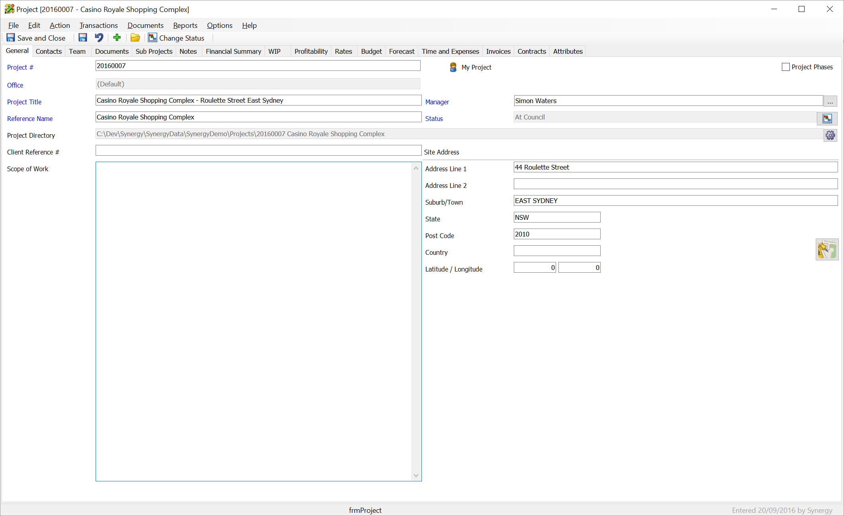Click the Save and Close disk icon
Screen dimensions: 844x516
tap(11, 38)
